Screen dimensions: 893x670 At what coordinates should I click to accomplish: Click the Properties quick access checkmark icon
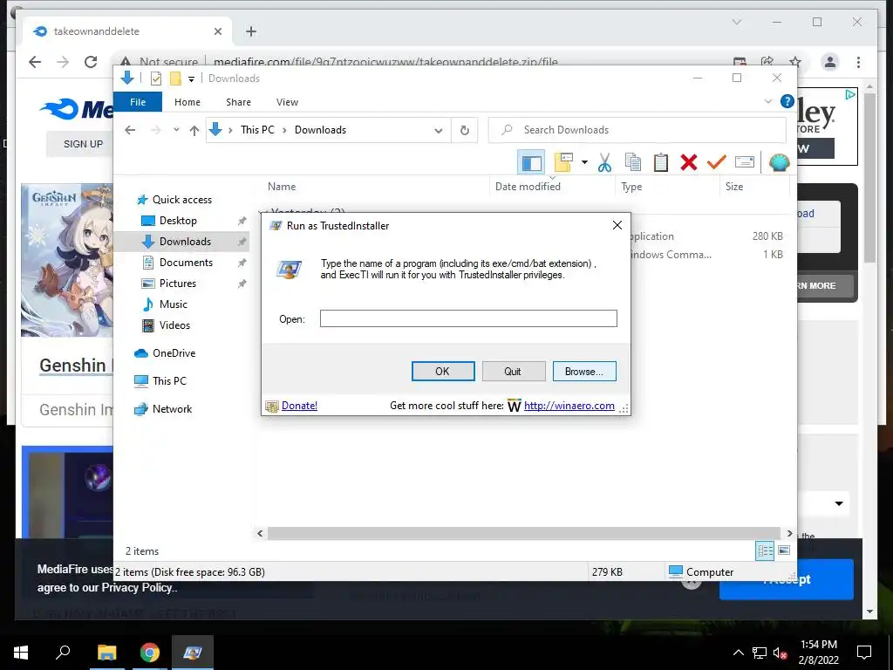click(x=155, y=79)
